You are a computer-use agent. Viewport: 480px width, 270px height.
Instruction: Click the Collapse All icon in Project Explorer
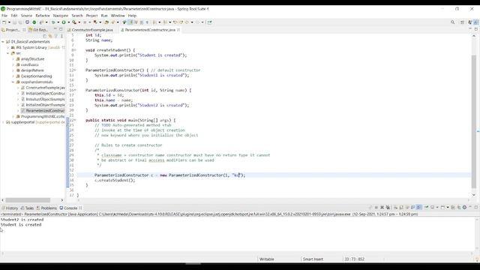(x=45, y=36)
